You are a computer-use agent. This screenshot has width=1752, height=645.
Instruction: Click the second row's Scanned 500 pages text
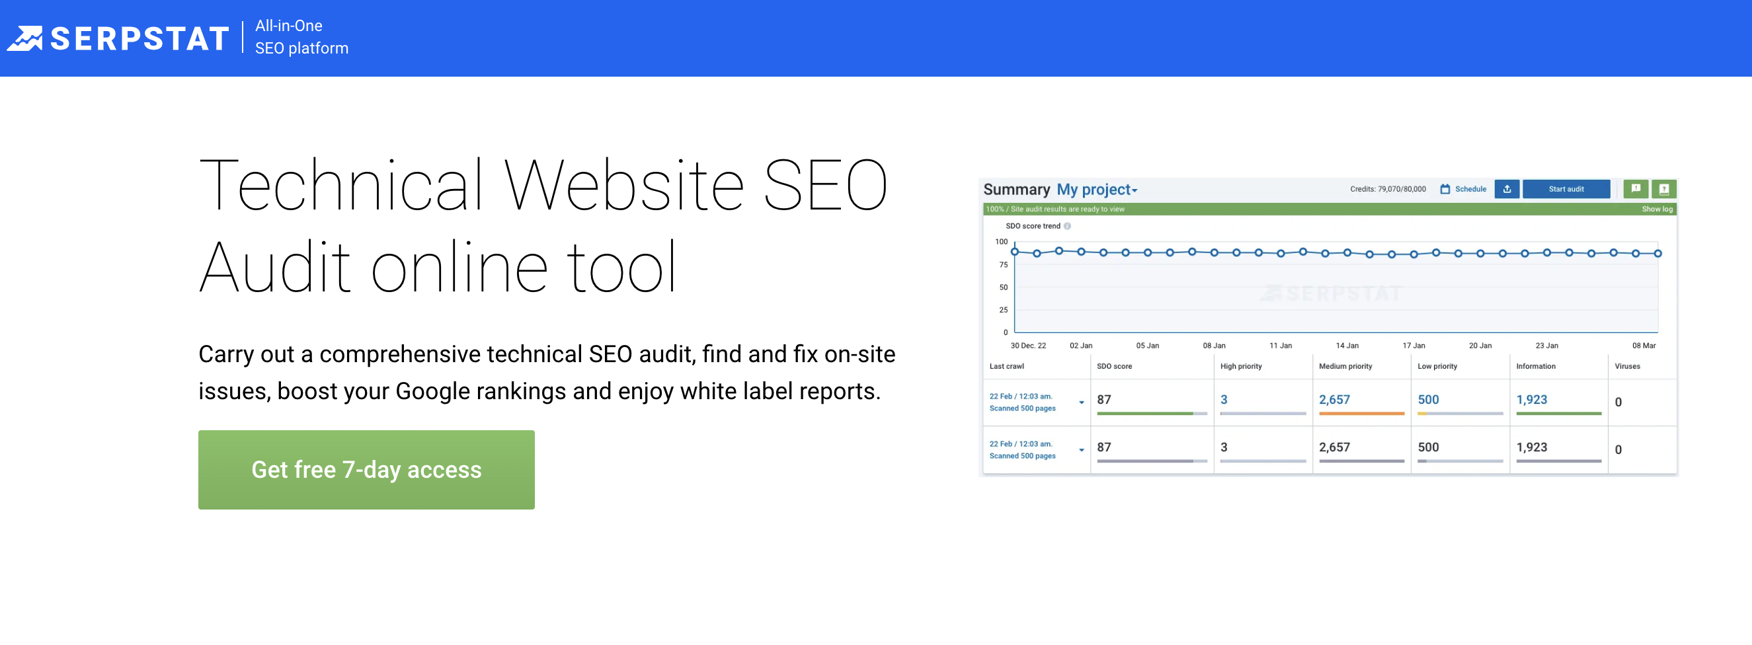(1022, 456)
